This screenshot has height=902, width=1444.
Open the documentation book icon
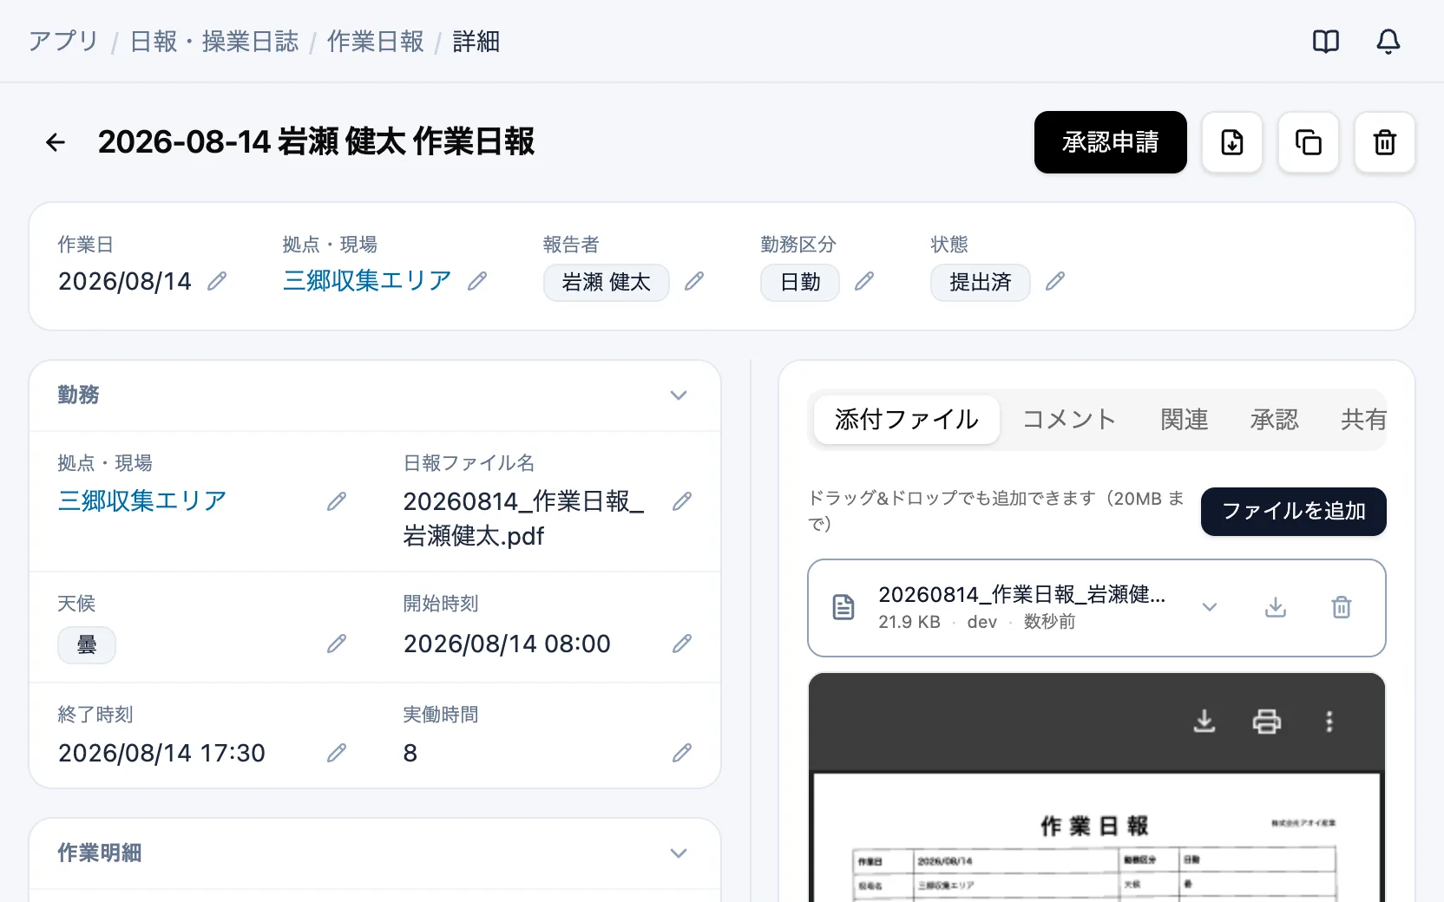(1326, 42)
